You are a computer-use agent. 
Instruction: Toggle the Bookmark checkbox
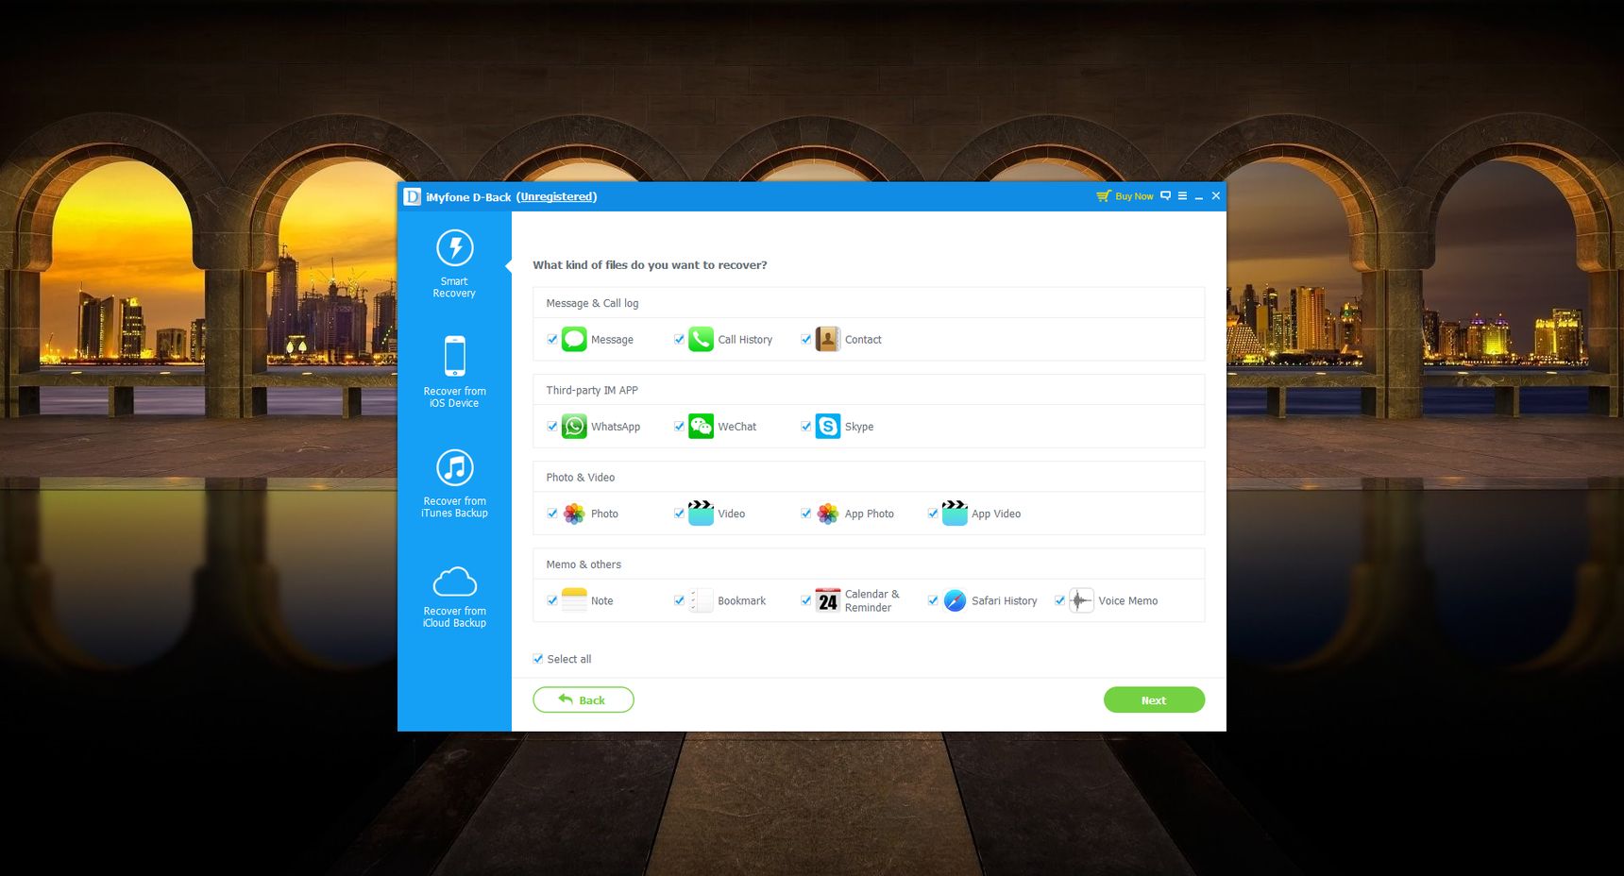pos(679,600)
